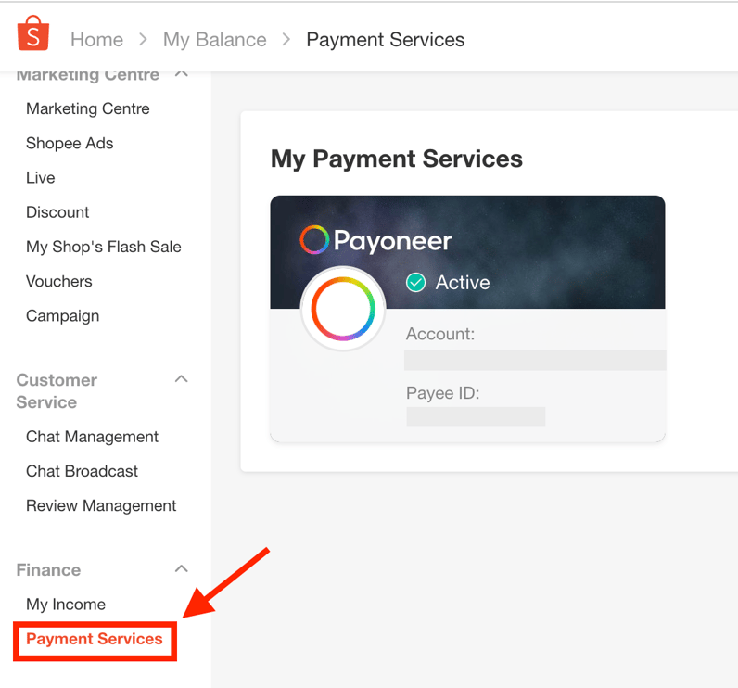This screenshot has width=738, height=688.
Task: Open My Shop's Flash Sale
Action: (103, 247)
